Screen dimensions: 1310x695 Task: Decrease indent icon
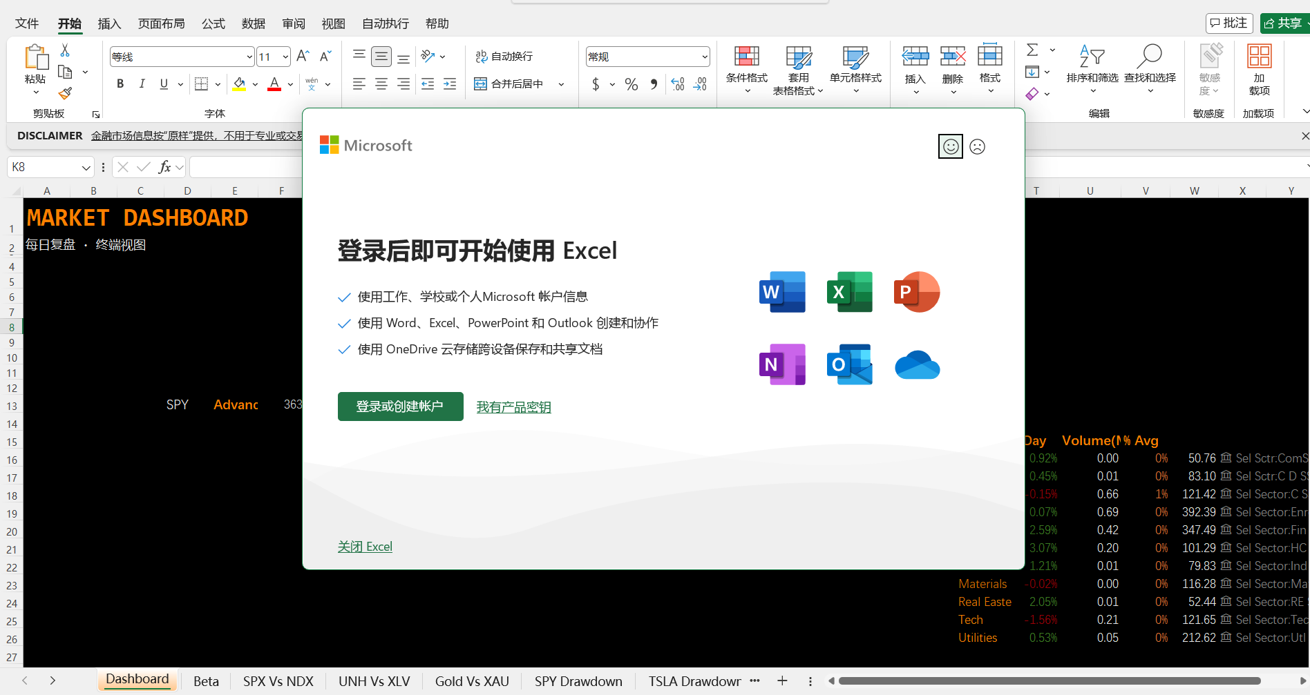coord(428,84)
